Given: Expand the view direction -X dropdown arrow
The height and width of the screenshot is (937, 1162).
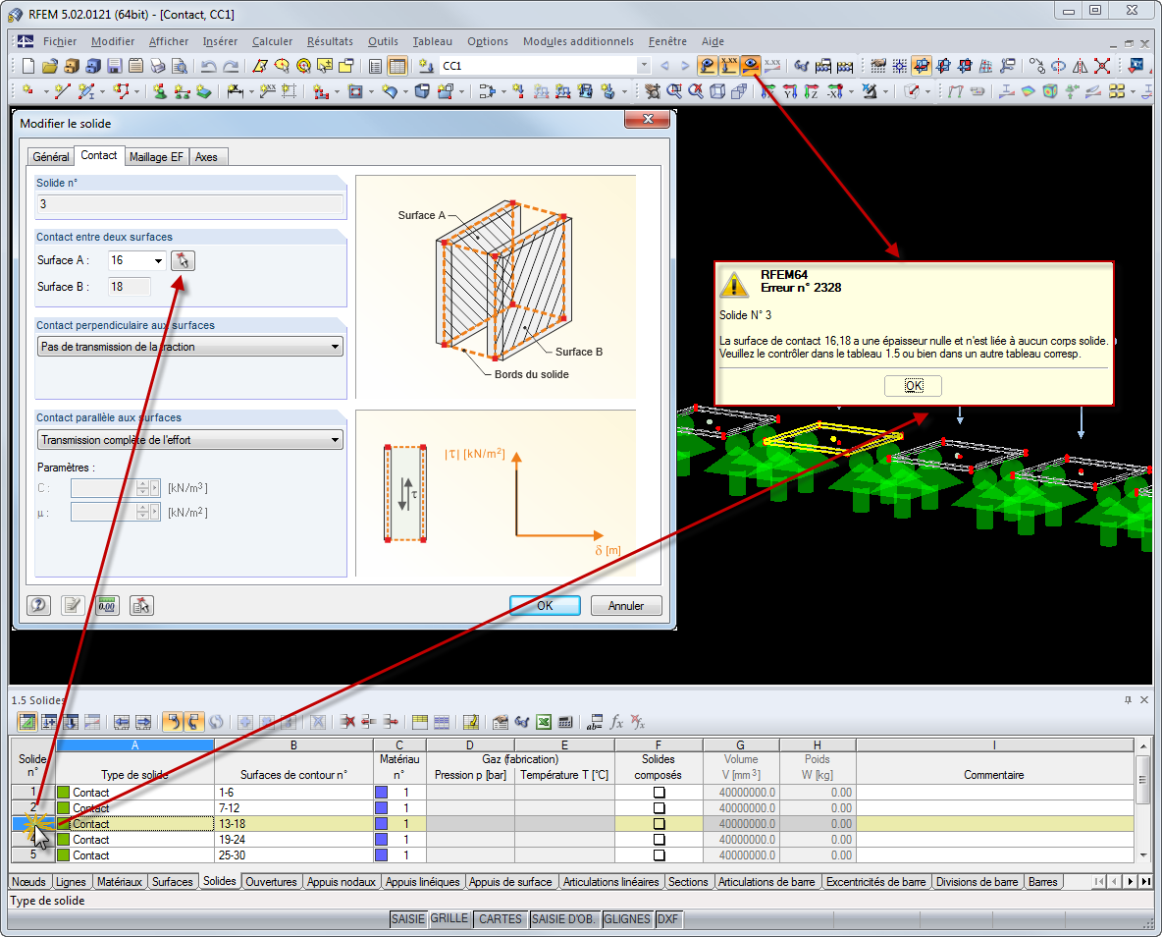Looking at the screenshot, I should (850, 91).
